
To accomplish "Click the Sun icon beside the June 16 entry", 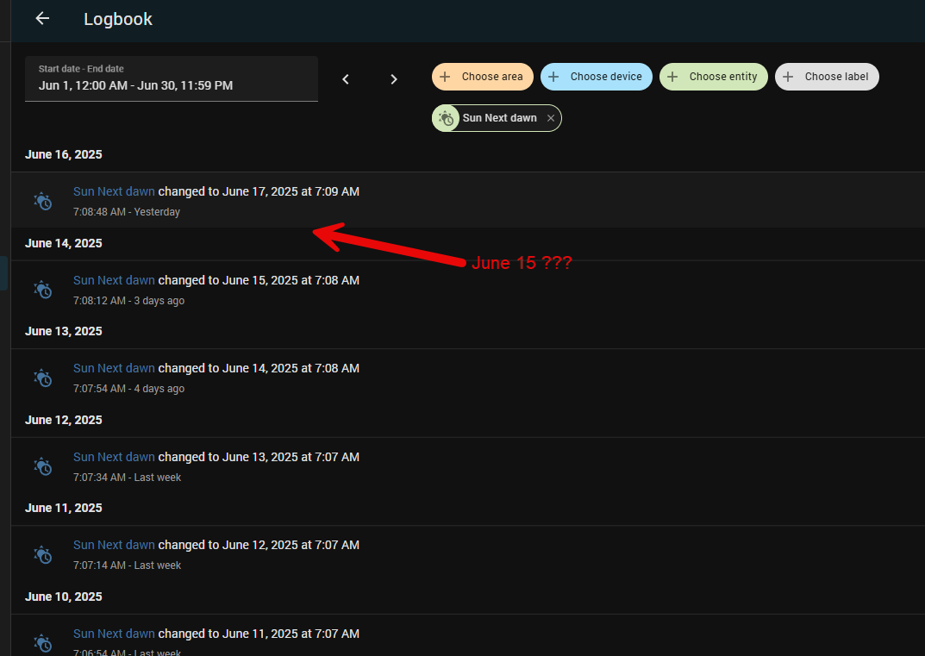I will 42,200.
